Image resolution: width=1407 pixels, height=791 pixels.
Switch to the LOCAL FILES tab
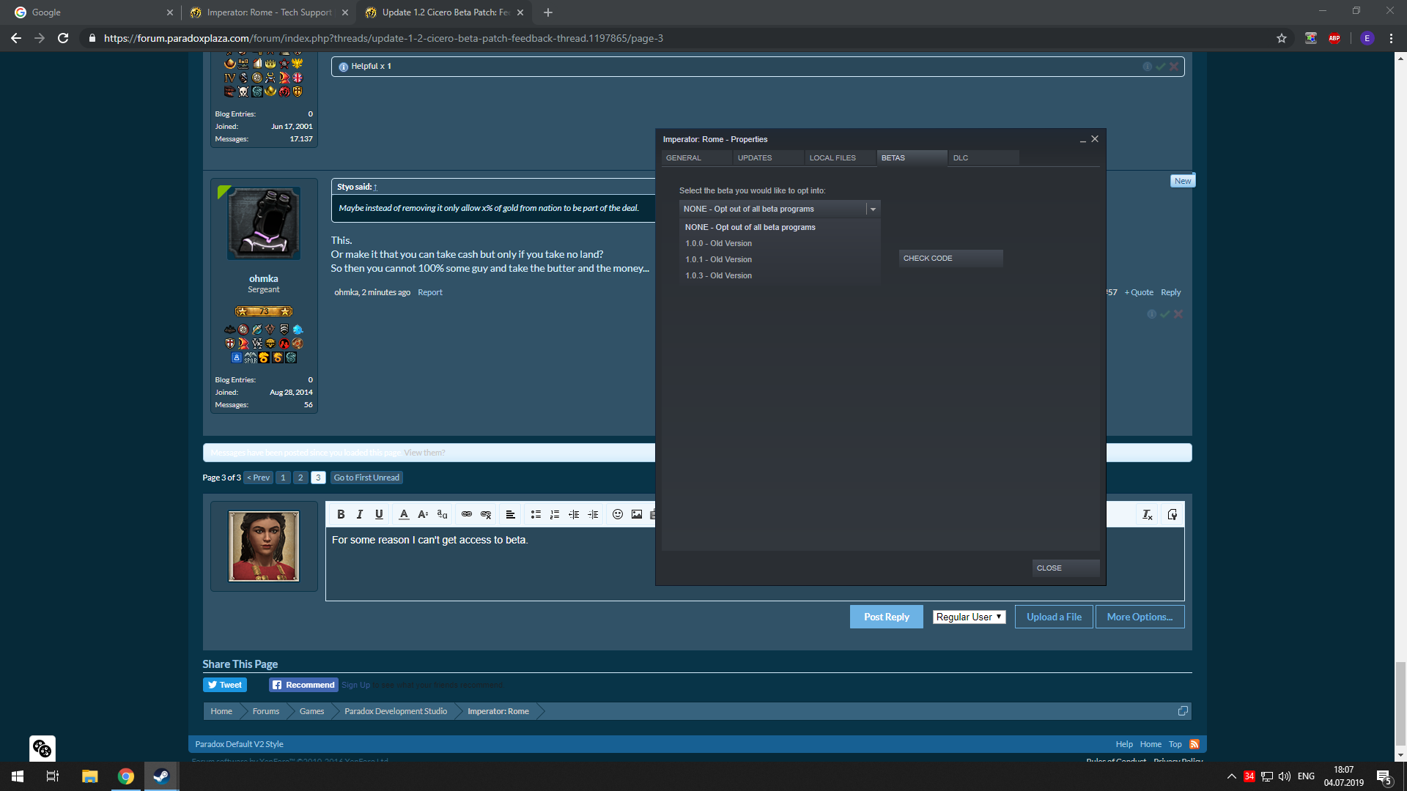click(x=832, y=157)
